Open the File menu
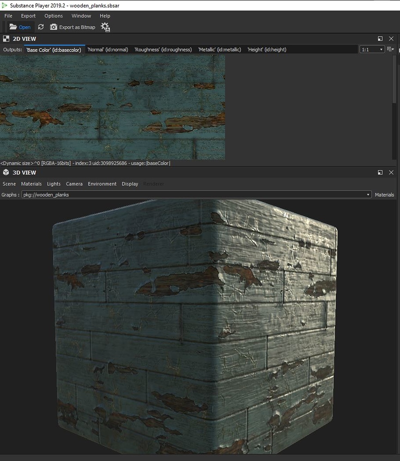The image size is (400, 461). coord(8,16)
